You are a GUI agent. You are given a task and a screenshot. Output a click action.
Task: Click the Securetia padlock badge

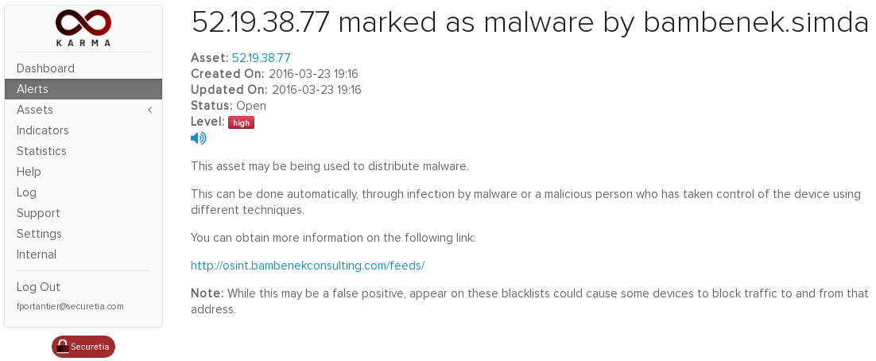pos(83,347)
